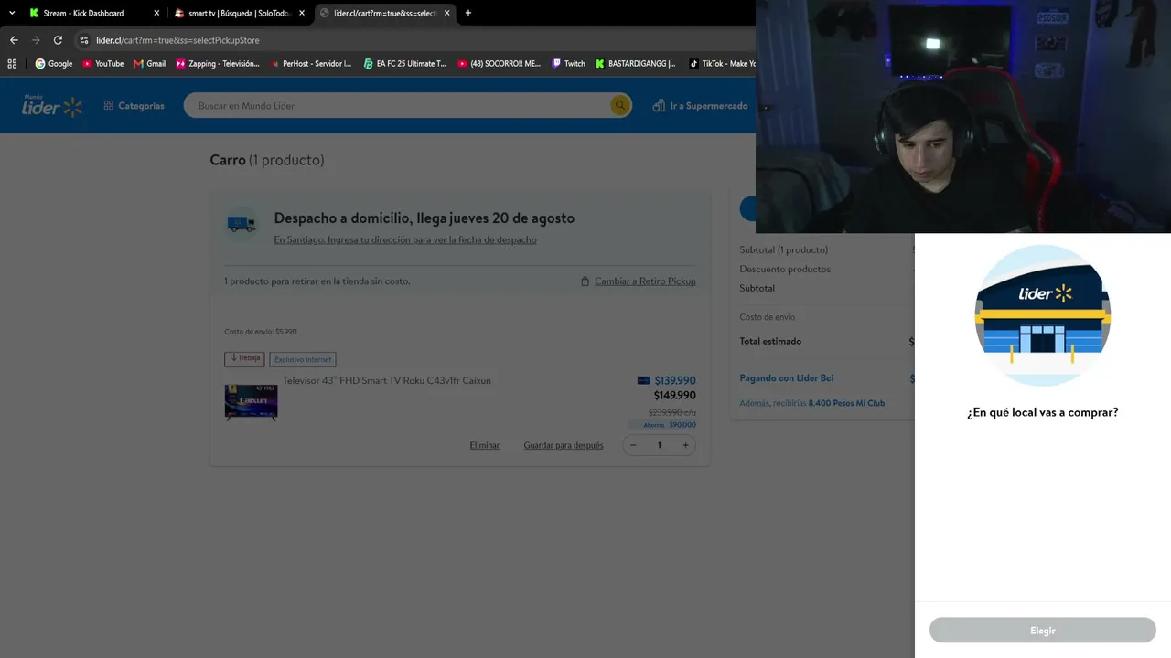Open the (48) SOCORRO!! bookmark
1171x658 pixels.
point(500,64)
